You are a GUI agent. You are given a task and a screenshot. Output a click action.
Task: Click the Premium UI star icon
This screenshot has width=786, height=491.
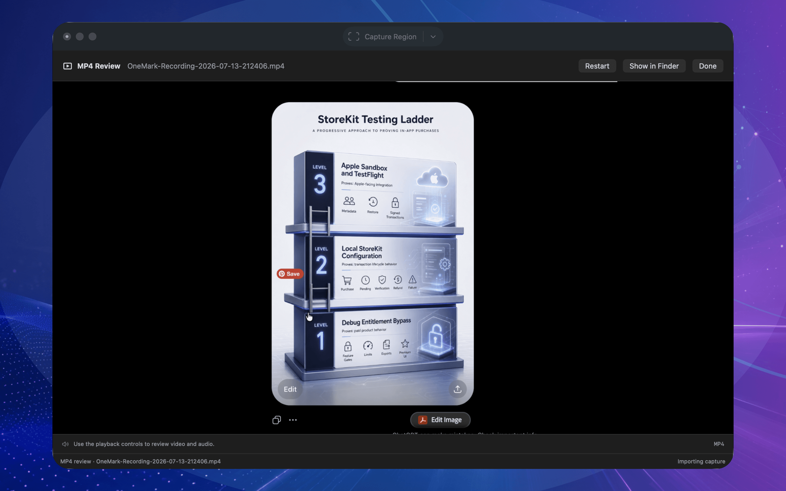point(405,343)
